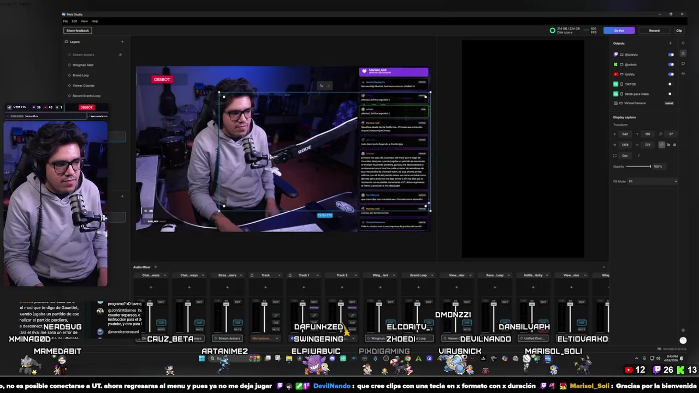The image size is (699, 393).
Task: Open the Track 2 channel header dropdown
Action: coord(356,275)
